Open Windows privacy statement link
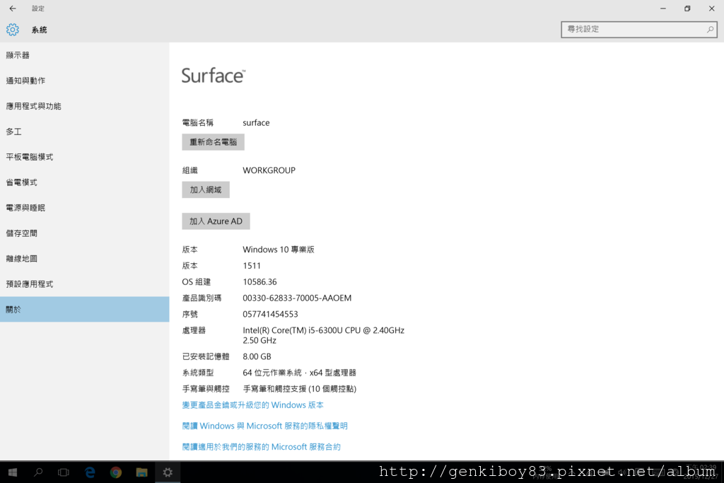This screenshot has width=724, height=483. (264, 426)
